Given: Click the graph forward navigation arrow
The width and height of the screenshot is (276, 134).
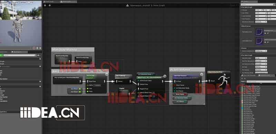Looking at the screenshot, I should pyautogui.click(x=50, y=5).
